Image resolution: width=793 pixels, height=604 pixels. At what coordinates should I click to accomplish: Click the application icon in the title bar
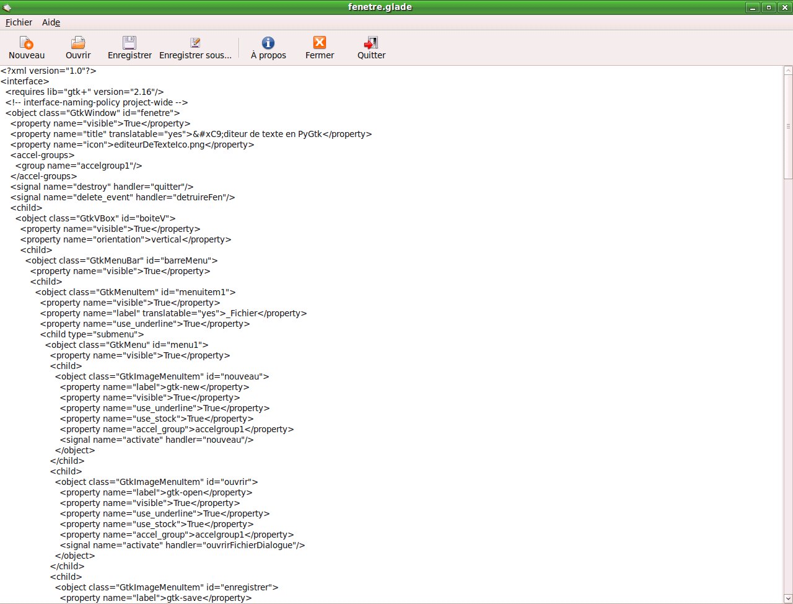(7, 7)
